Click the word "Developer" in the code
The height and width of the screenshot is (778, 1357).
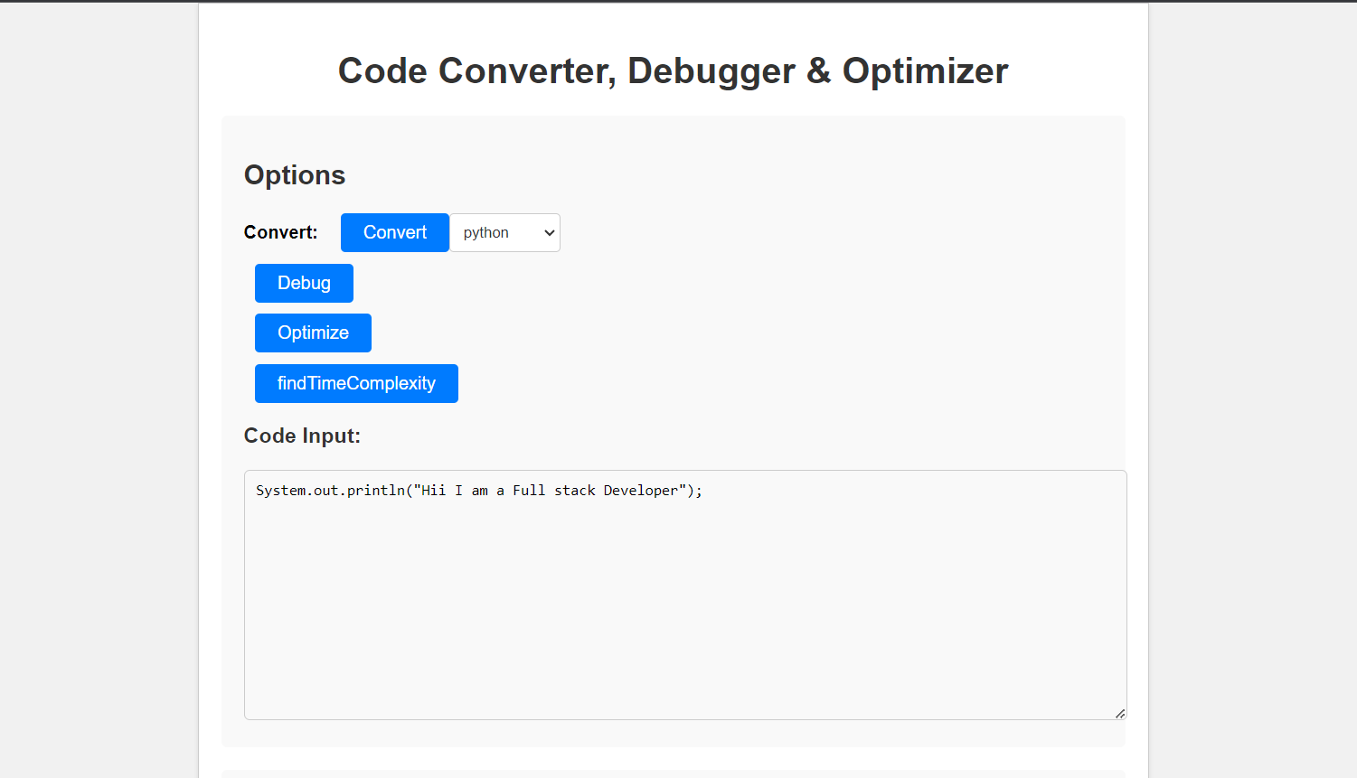(640, 491)
